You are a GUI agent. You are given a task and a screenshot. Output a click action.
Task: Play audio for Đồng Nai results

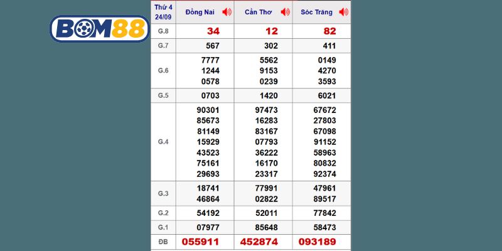227,12
